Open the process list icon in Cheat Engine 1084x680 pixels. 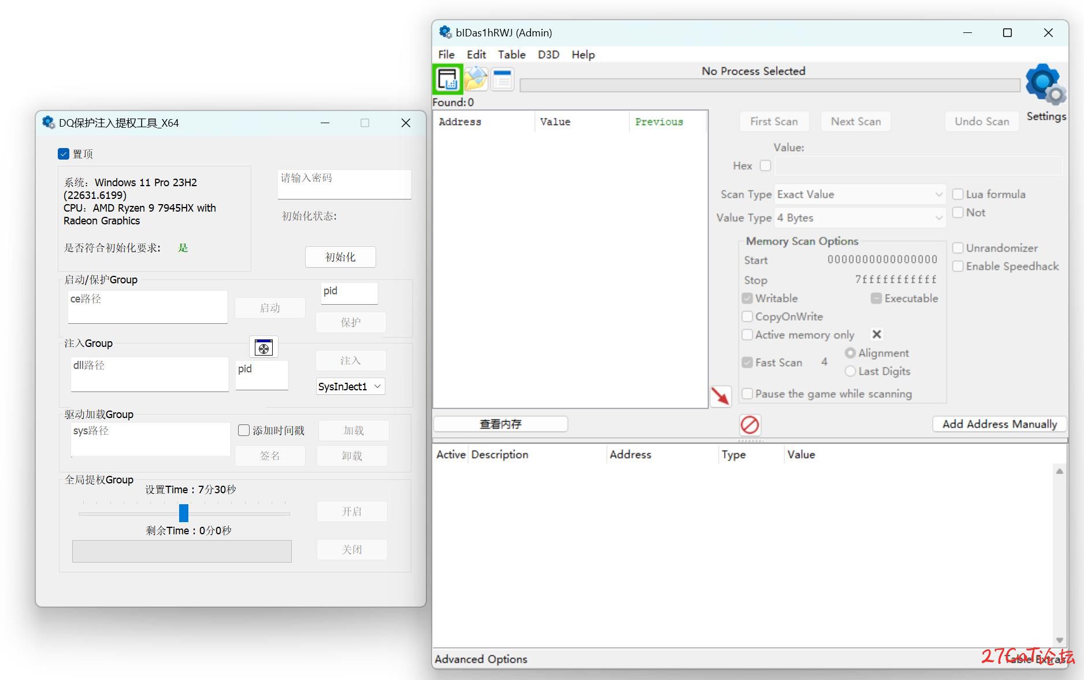[448, 79]
